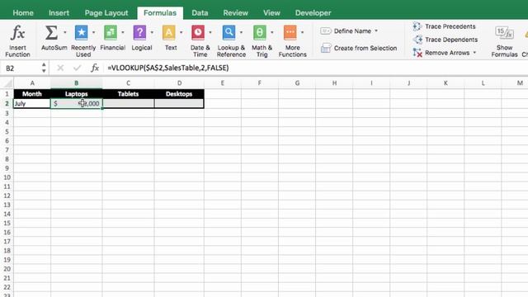
Task: Click Trace Dependents
Action: (445, 40)
